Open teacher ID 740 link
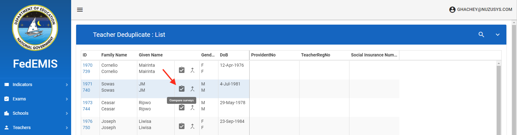Image resolution: width=517 pixels, height=135 pixels. 86,90
